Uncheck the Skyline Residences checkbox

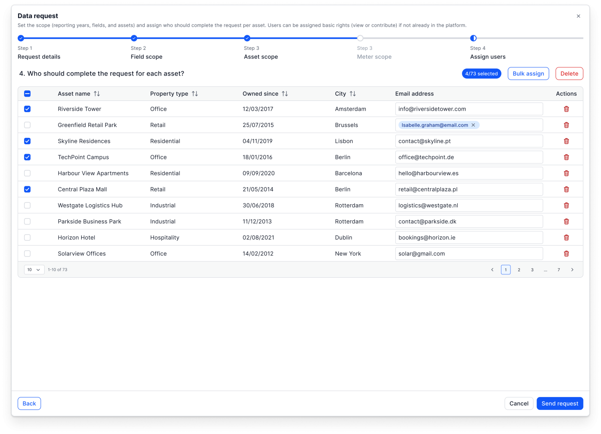click(x=27, y=141)
